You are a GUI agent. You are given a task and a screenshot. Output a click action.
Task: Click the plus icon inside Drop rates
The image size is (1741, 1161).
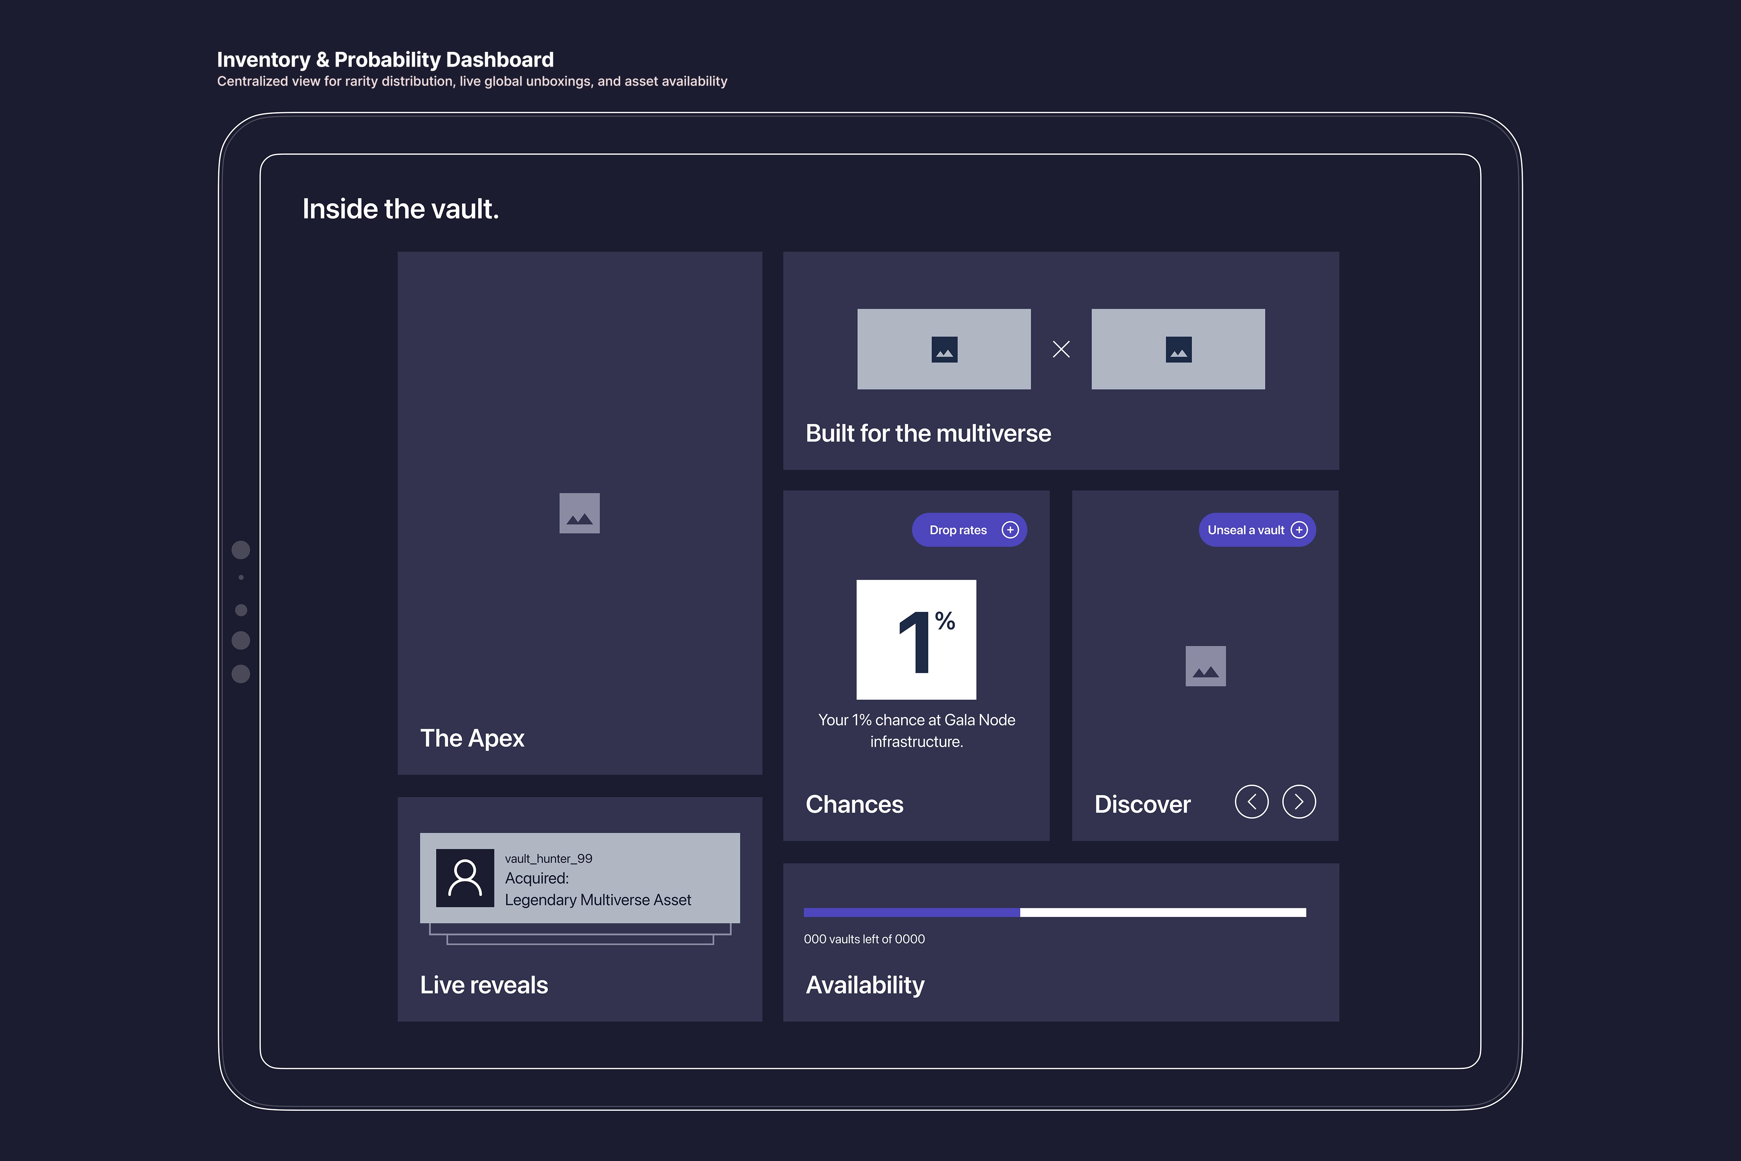(1010, 530)
